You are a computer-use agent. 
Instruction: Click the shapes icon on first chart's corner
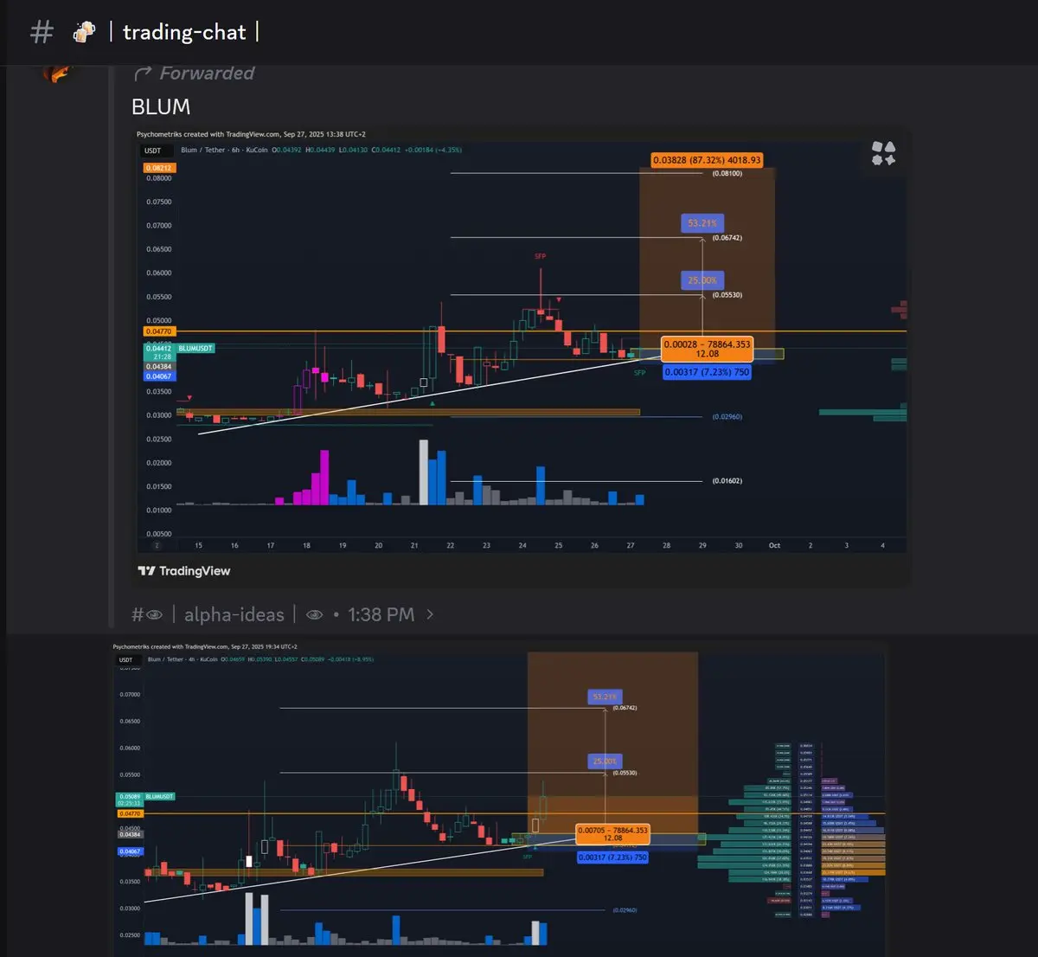883,153
